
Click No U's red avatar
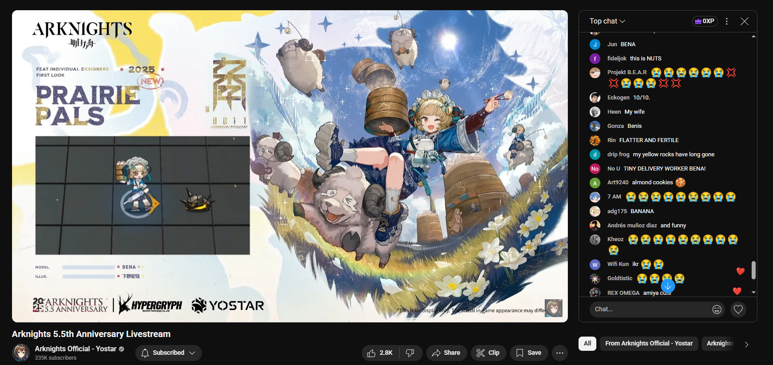click(x=595, y=169)
